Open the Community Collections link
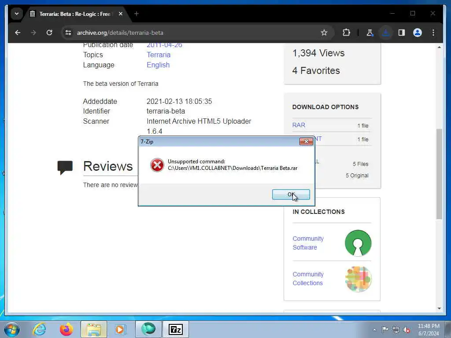The image size is (451, 338). (x=308, y=279)
